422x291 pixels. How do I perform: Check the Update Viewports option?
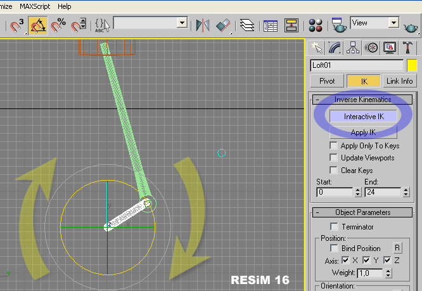pyautogui.click(x=333, y=158)
